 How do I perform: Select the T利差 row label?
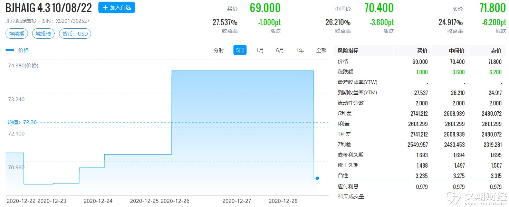coord(344,134)
